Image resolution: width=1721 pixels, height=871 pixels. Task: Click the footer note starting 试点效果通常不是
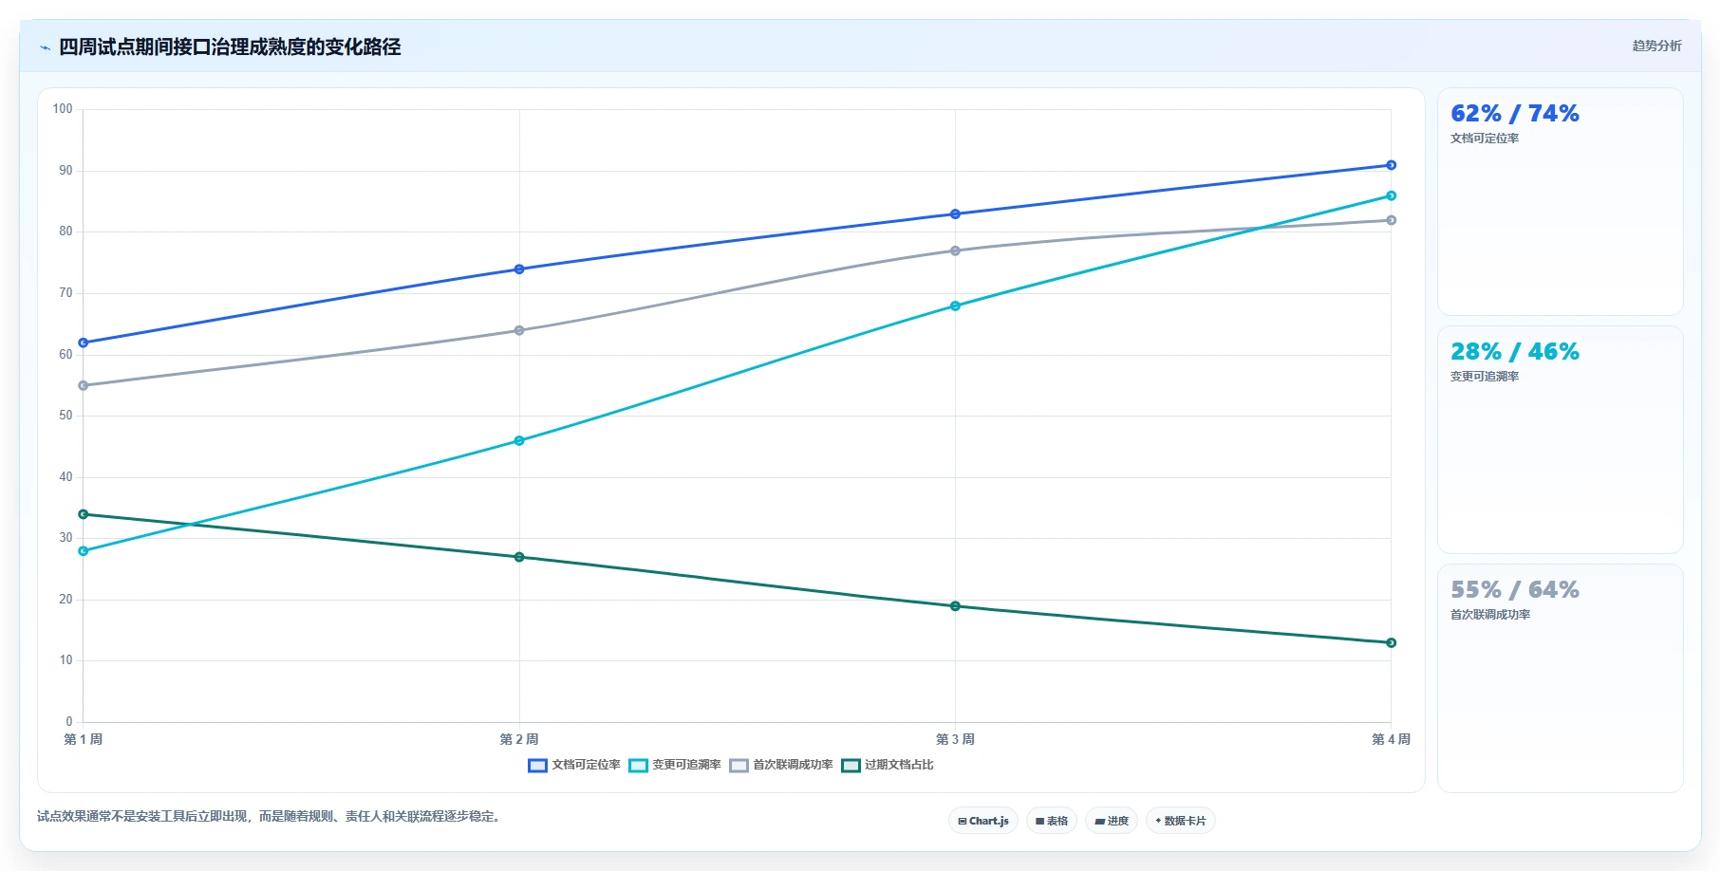coord(269,817)
